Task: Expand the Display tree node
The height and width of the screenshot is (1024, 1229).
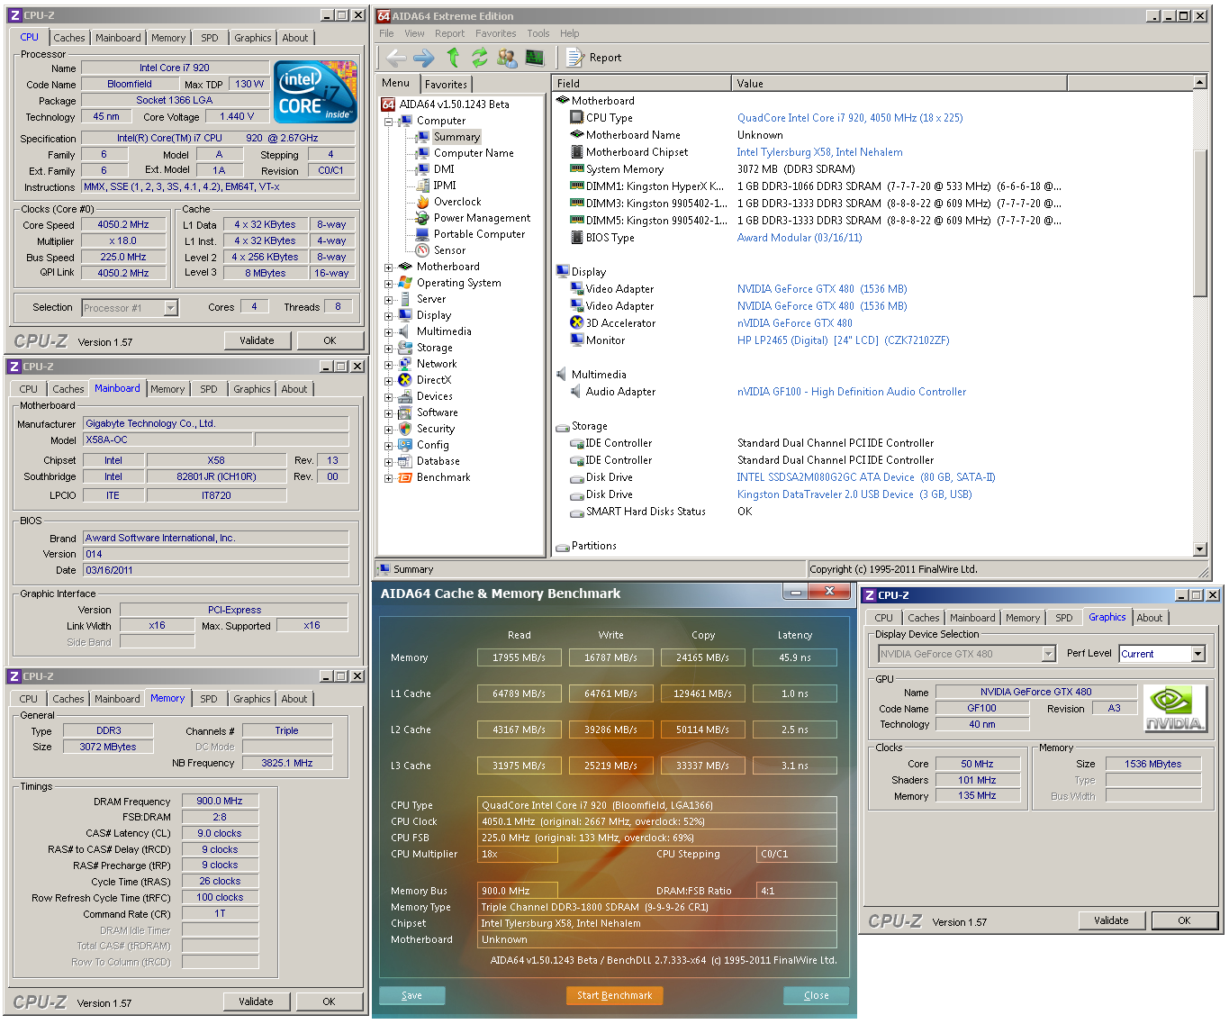Action: (388, 316)
